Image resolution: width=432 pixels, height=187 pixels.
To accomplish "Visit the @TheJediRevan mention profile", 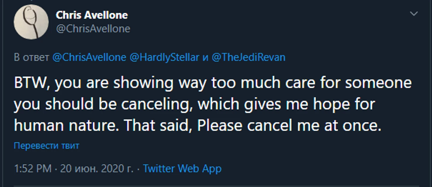I will (x=248, y=57).
